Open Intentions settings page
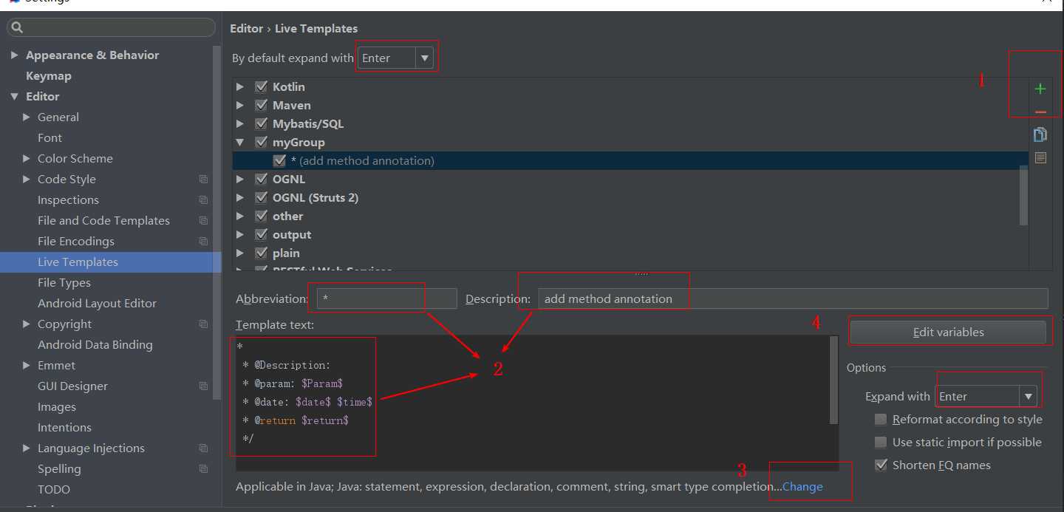This screenshot has width=1064, height=512. 64,428
